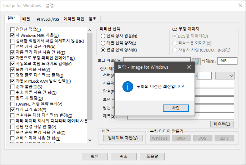Screen dimensions: 246x165
Task: Uncheck 볼륨 레이블 사용(V)
Action: pyautogui.click(x=12, y=69)
